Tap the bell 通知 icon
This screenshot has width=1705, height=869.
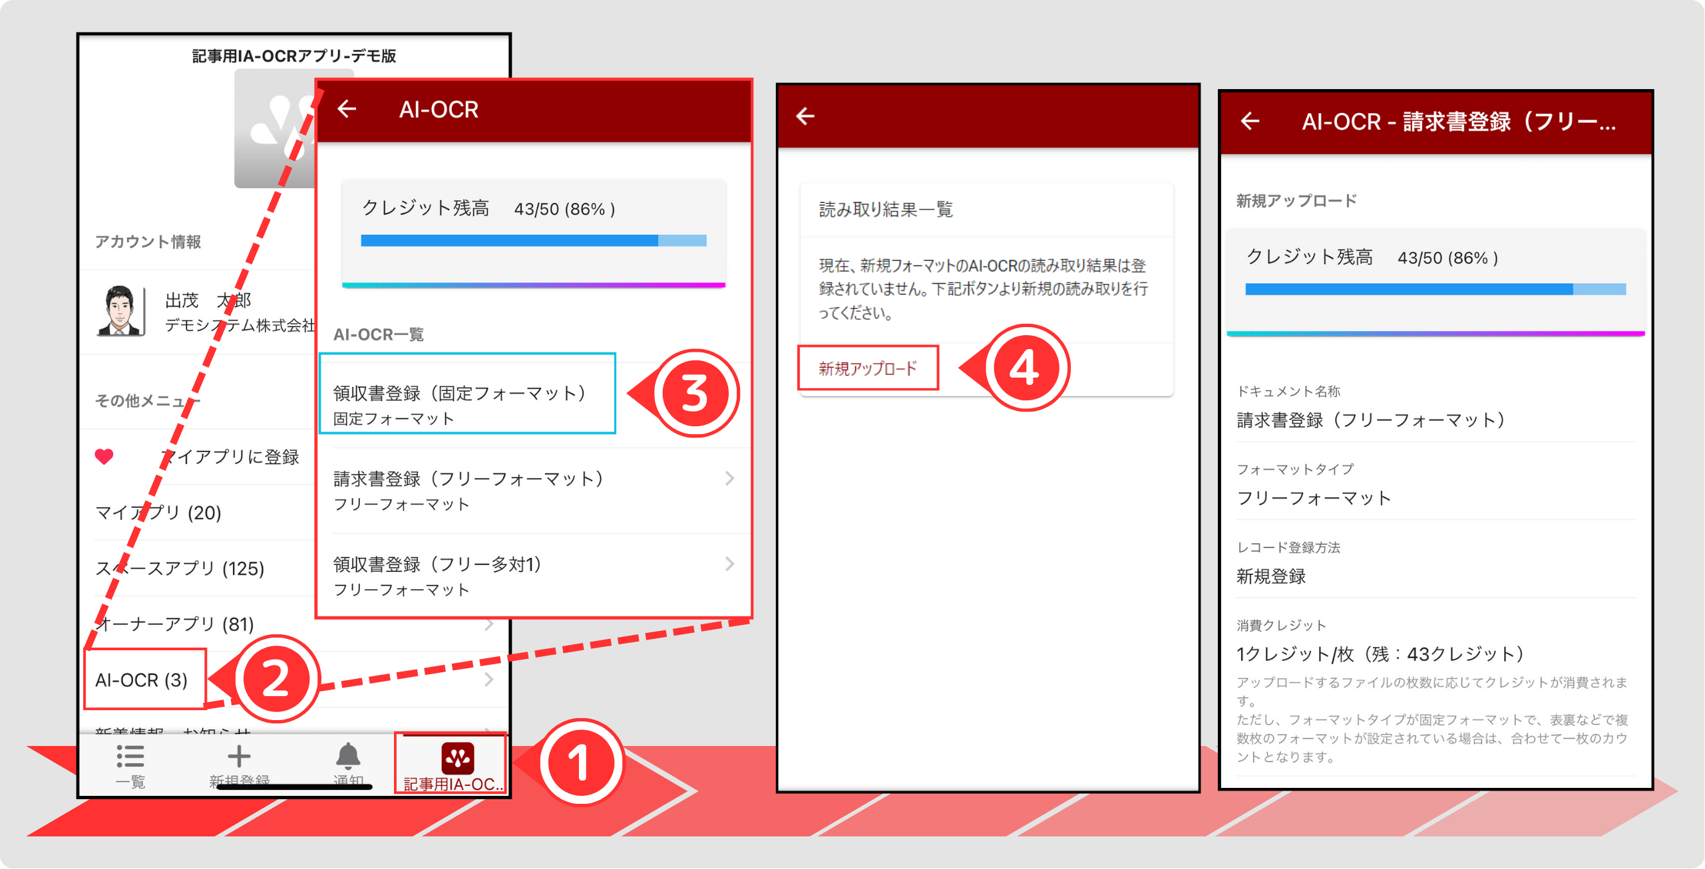coord(347,757)
